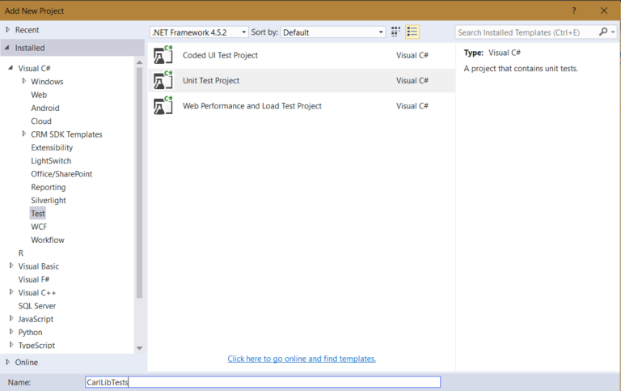Select the Web template category
Image resolution: width=621 pixels, height=391 pixels.
click(x=39, y=95)
